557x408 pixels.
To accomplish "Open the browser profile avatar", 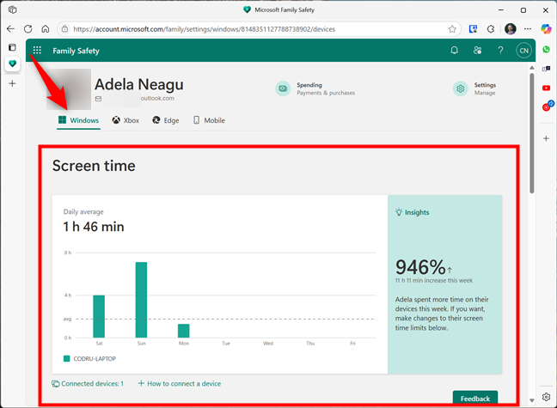I will pos(510,29).
